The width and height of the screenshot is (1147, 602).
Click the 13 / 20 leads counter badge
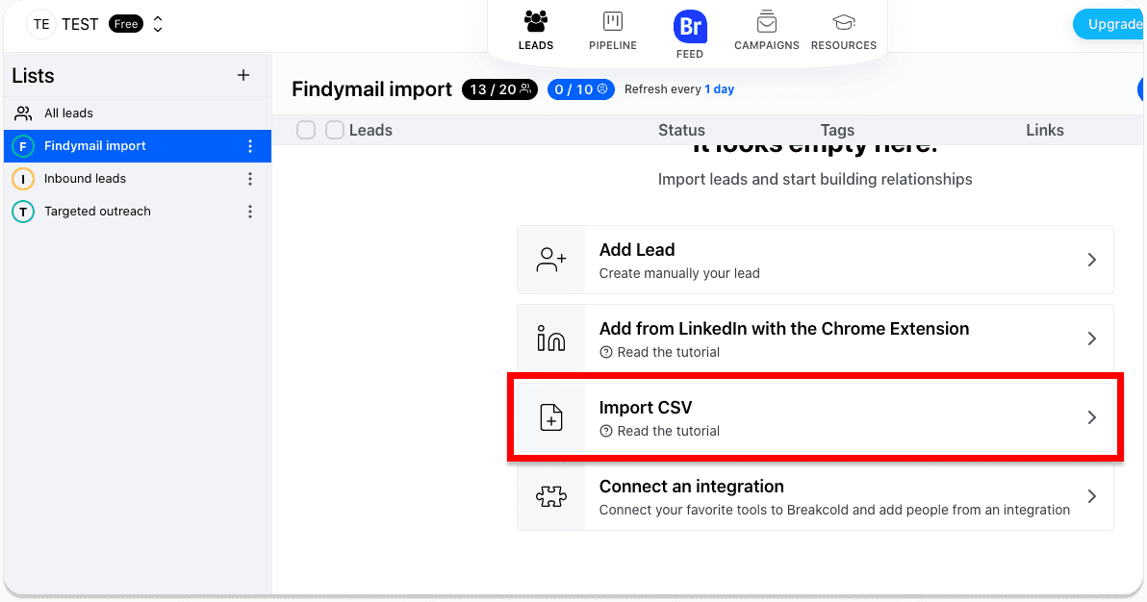499,89
